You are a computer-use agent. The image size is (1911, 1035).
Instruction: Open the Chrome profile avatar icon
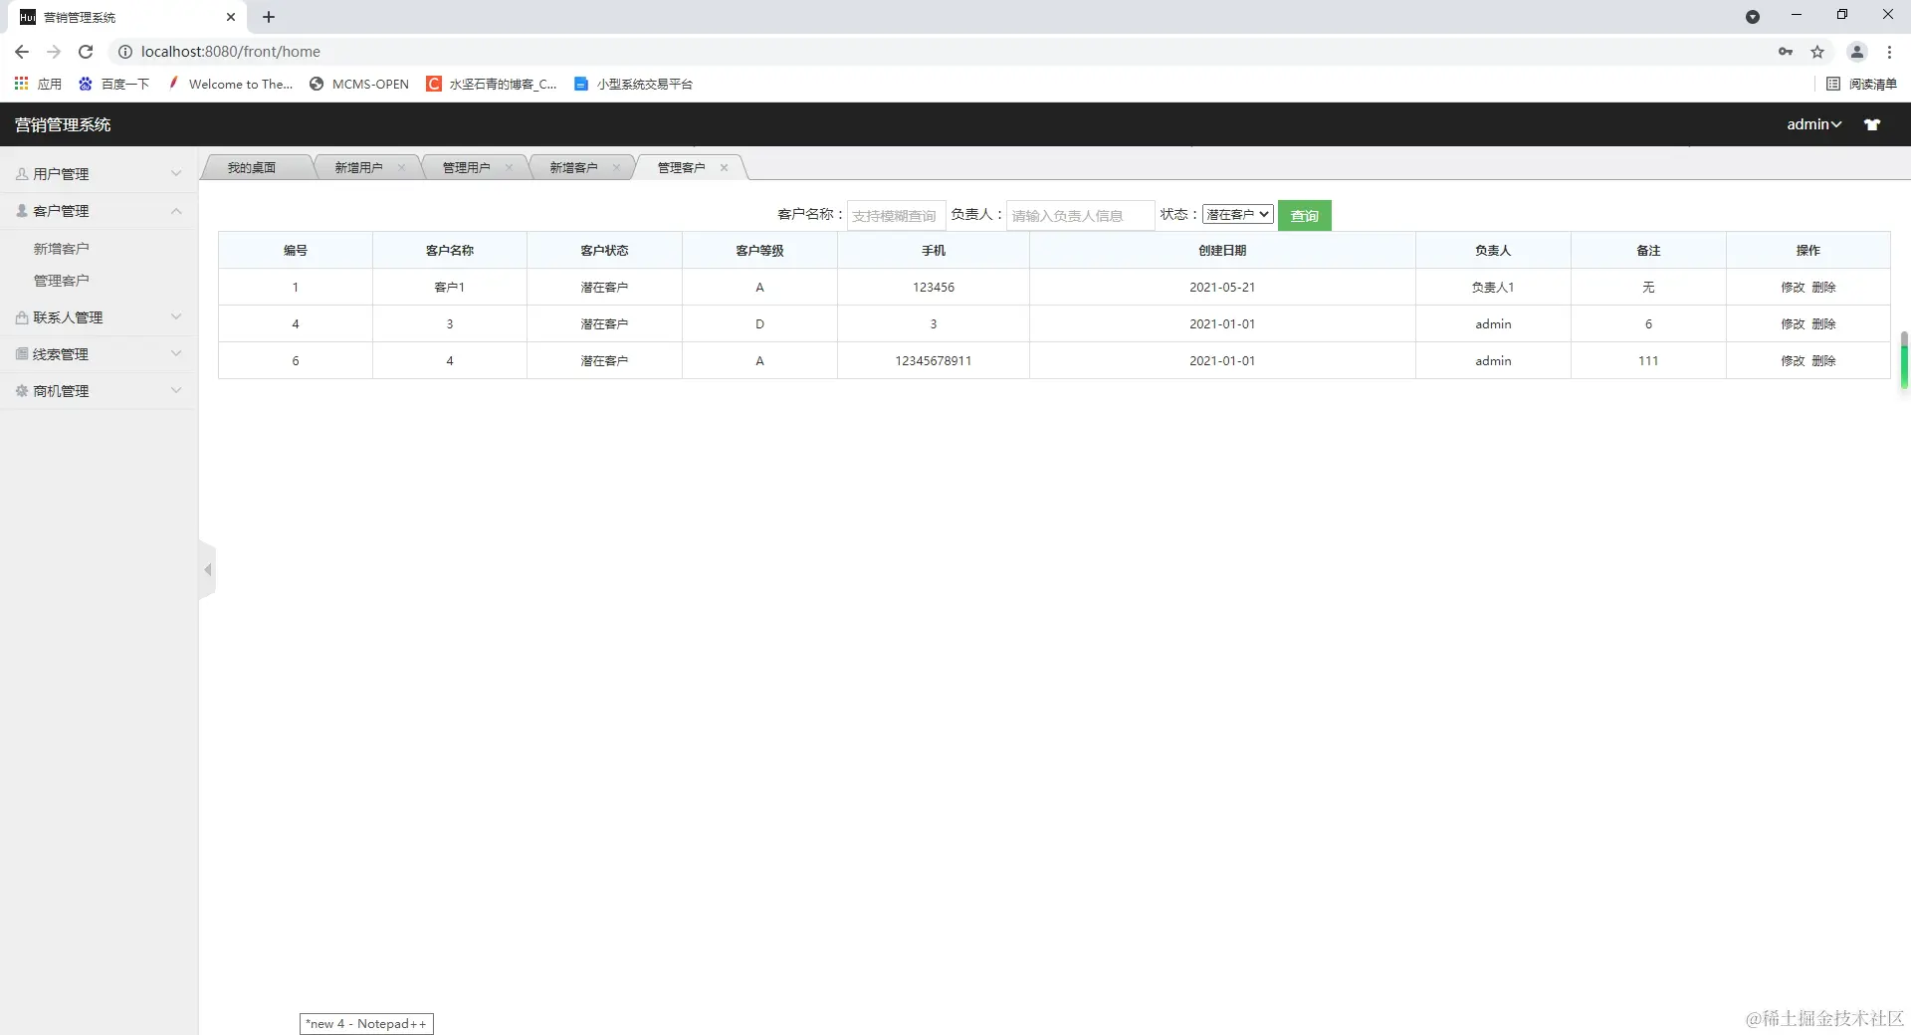click(1856, 52)
